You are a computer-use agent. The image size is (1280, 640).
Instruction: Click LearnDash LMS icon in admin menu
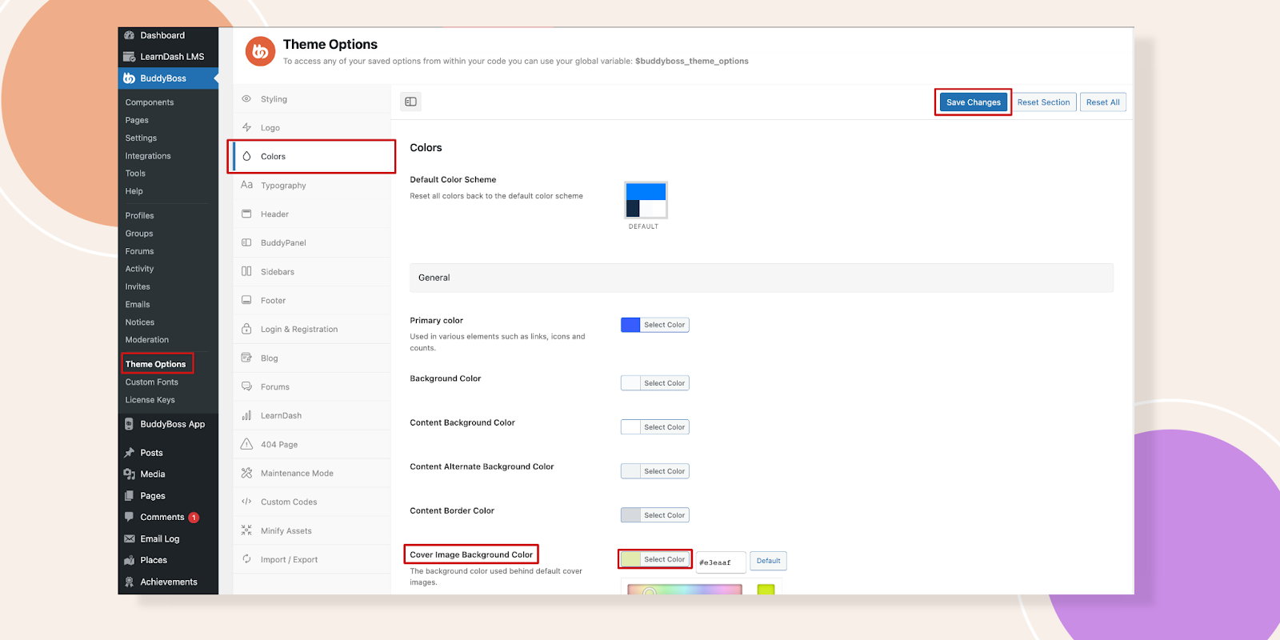pyautogui.click(x=130, y=57)
